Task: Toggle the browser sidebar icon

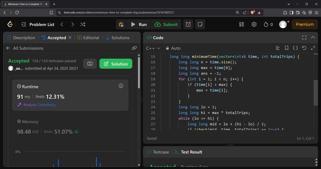Action: click(x=291, y=13)
